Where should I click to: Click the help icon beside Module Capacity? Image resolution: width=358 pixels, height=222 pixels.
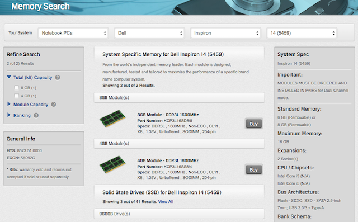pos(54,105)
